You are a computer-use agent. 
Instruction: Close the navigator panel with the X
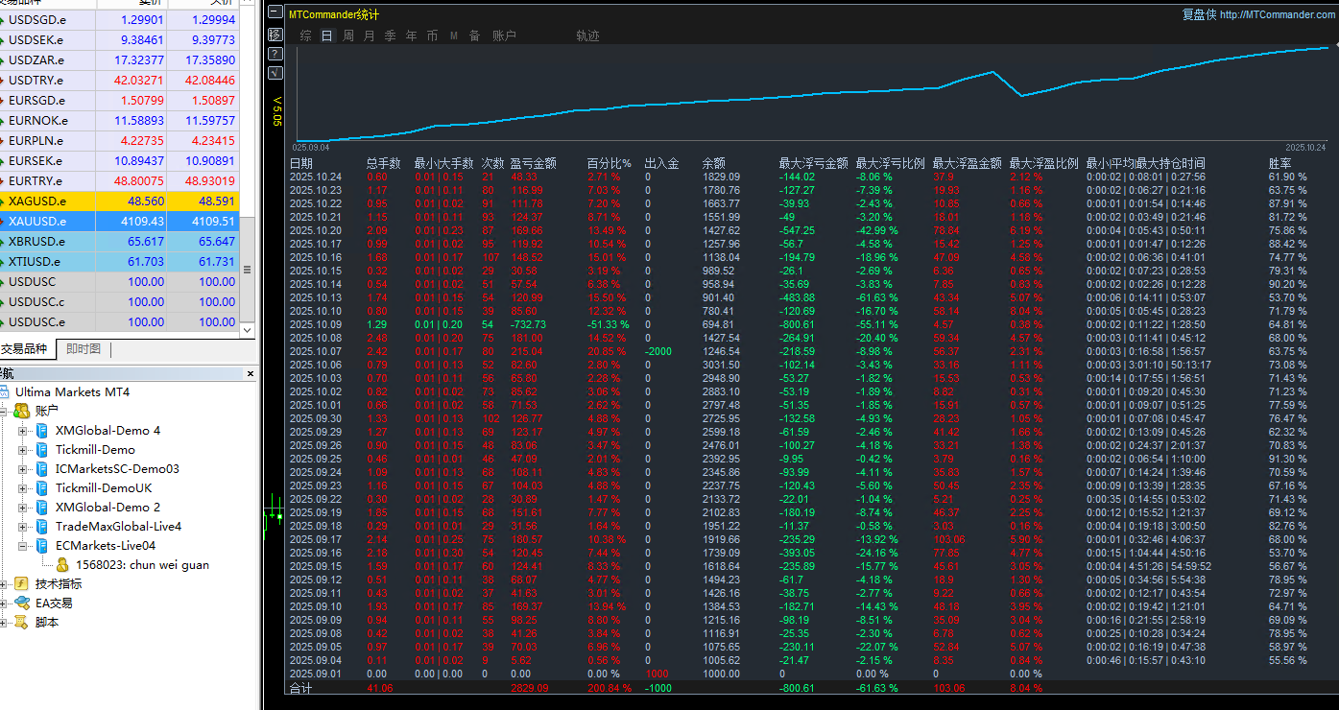[251, 373]
